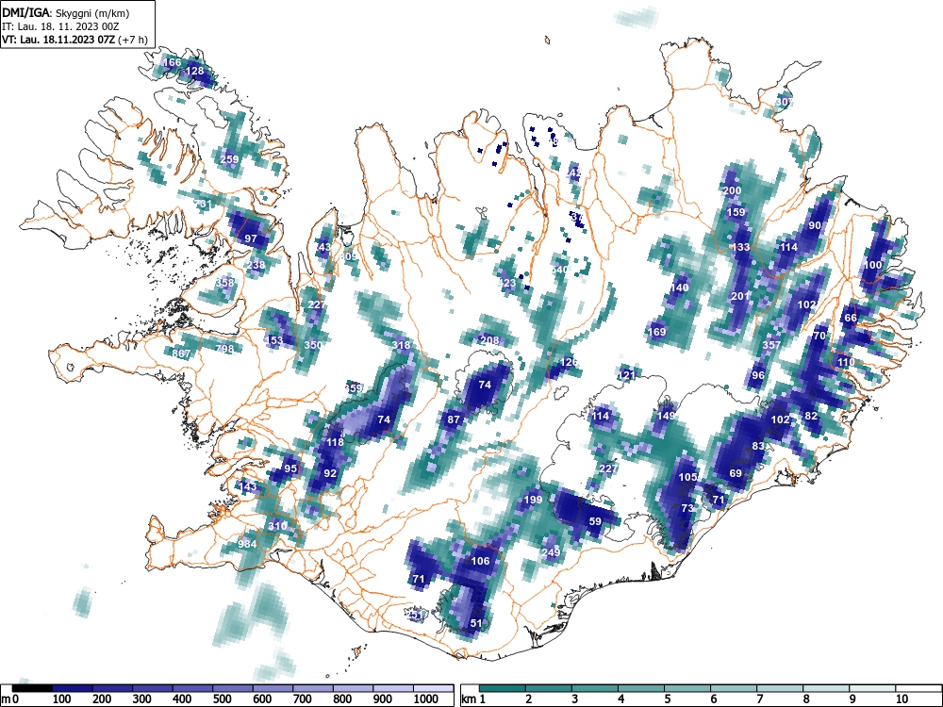
Task: Click the 83 value label
Action: [758, 446]
